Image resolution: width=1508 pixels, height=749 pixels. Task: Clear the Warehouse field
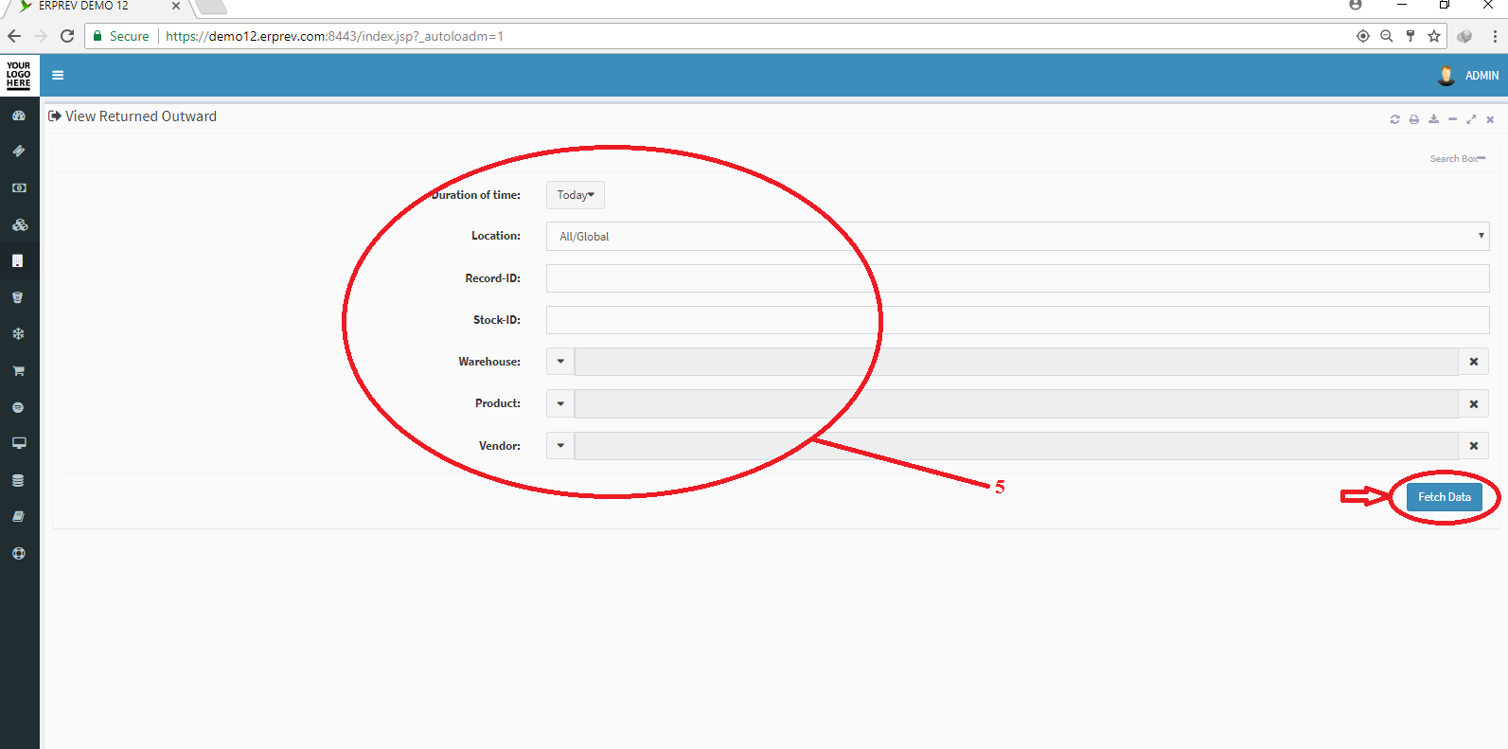(x=1474, y=362)
